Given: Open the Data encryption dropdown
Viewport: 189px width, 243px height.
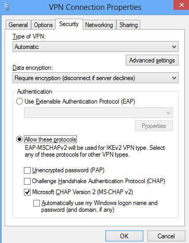Looking at the screenshot, I should click(x=96, y=78).
